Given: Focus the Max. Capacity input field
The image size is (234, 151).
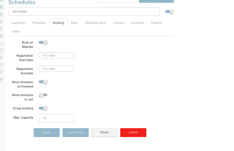Looking at the screenshot, I should (56, 118).
